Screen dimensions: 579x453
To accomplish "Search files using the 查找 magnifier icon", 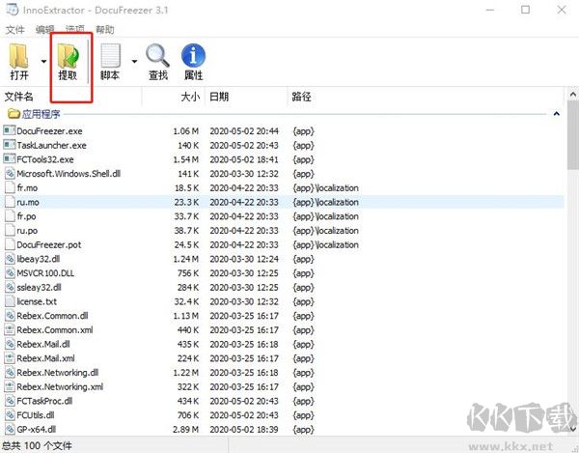I will click(158, 62).
